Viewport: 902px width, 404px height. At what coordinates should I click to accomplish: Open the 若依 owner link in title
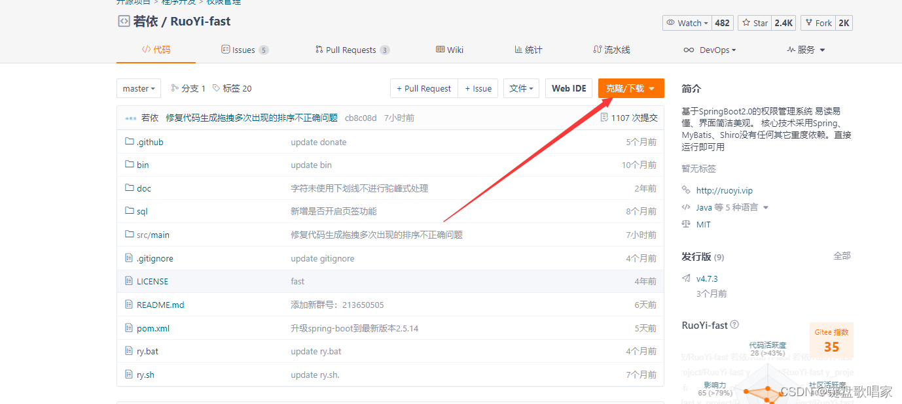(145, 21)
